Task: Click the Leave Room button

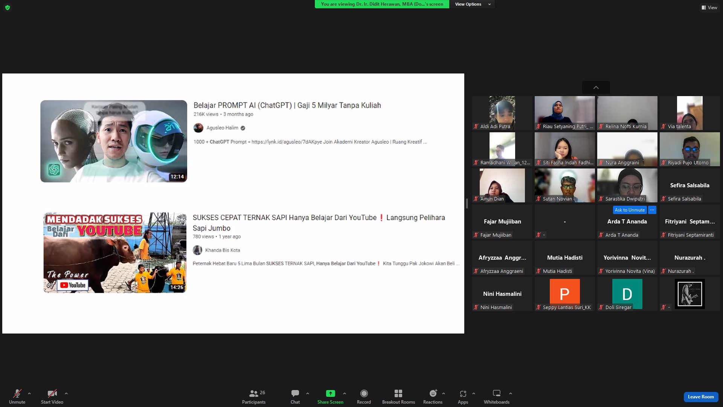Action: [701, 397]
